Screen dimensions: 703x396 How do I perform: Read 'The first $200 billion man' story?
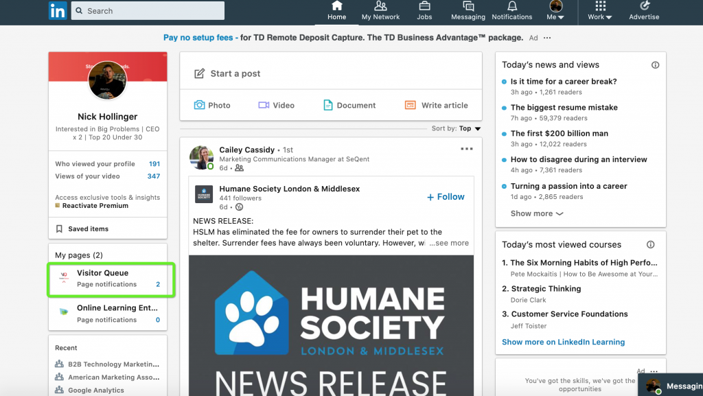pos(560,134)
